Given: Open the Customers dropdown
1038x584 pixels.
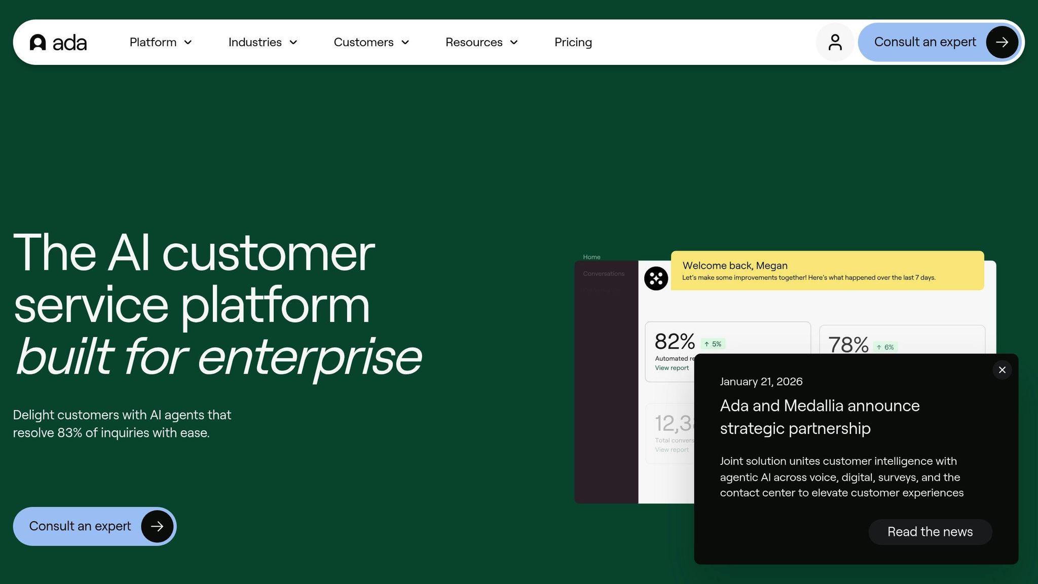Looking at the screenshot, I should point(371,42).
